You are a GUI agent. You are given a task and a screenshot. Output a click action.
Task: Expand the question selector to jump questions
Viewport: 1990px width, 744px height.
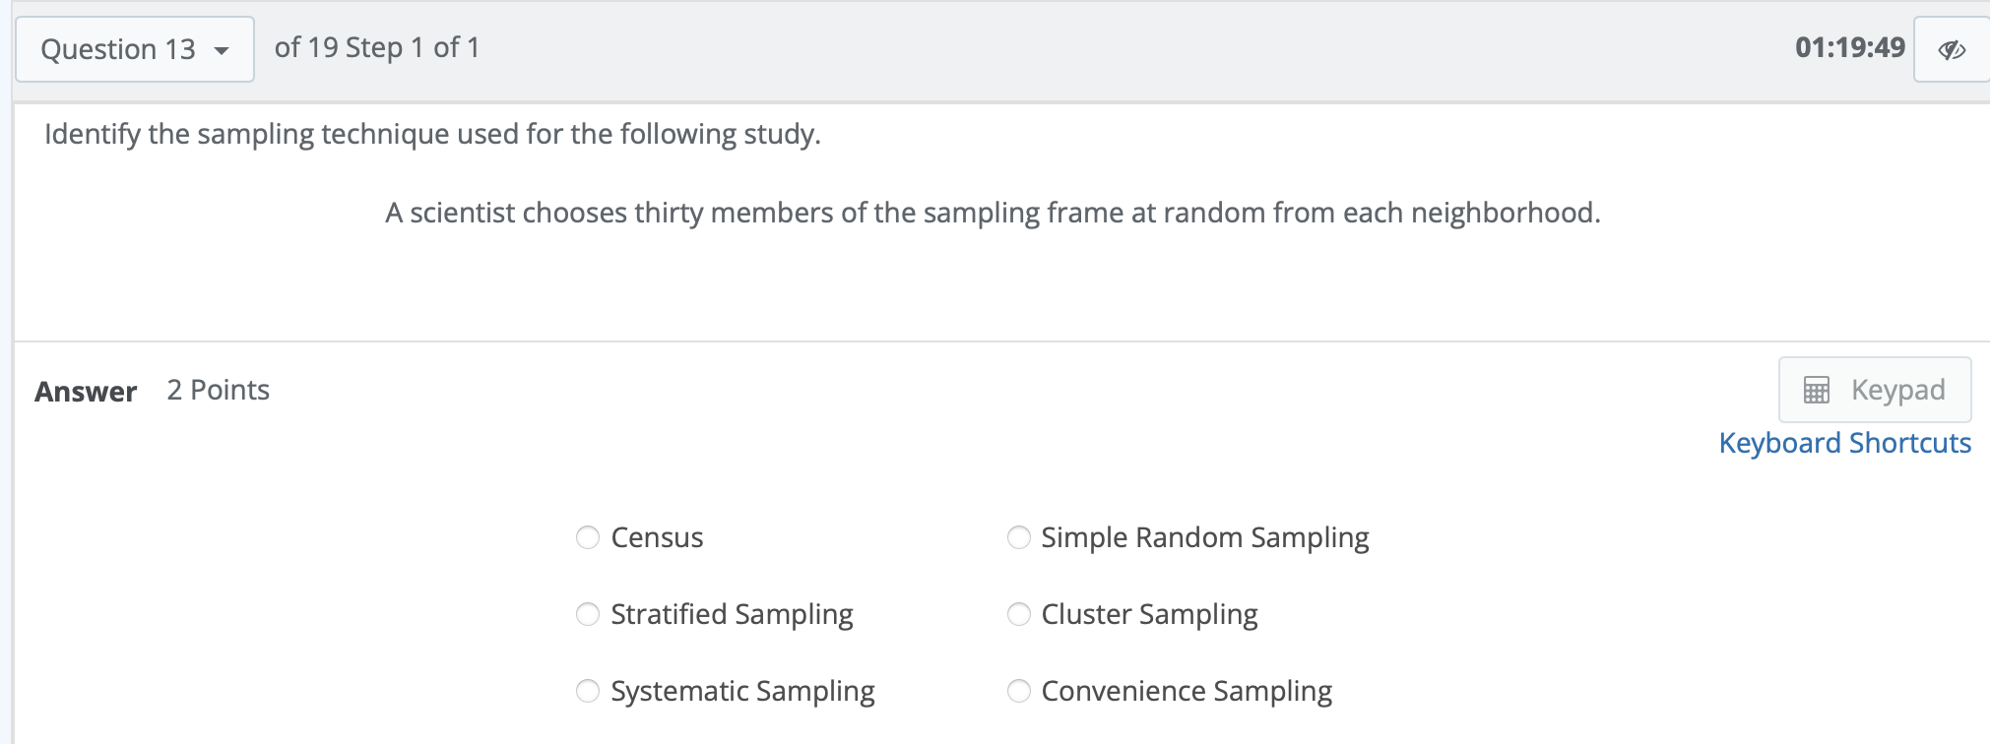click(134, 48)
